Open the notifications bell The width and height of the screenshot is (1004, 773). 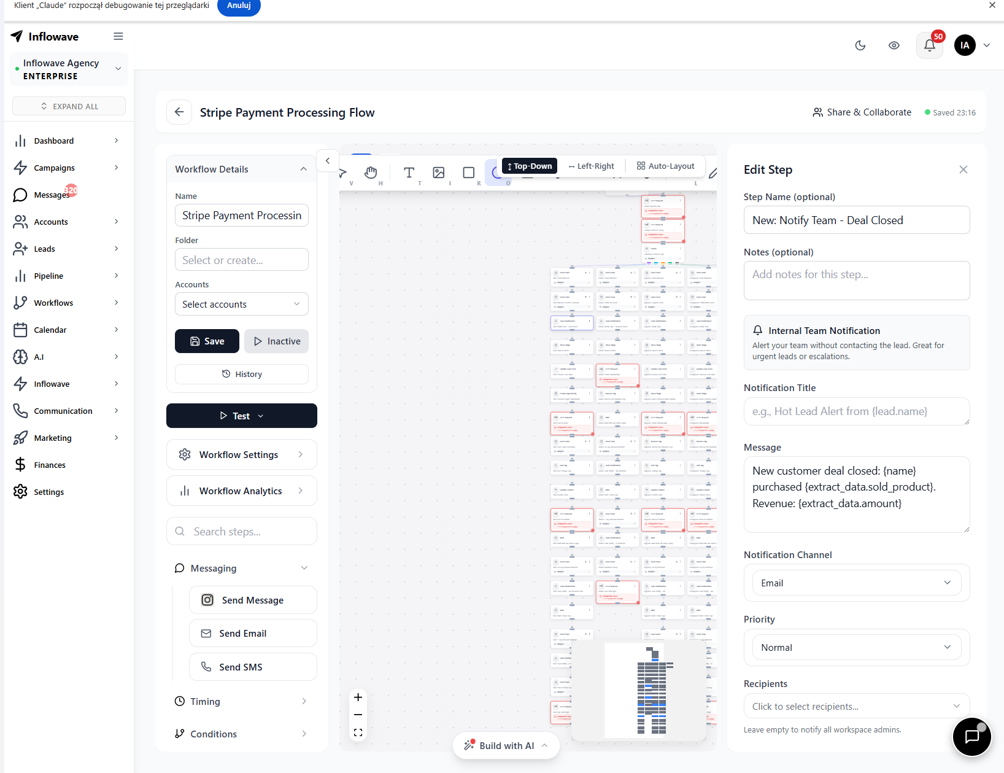point(929,45)
